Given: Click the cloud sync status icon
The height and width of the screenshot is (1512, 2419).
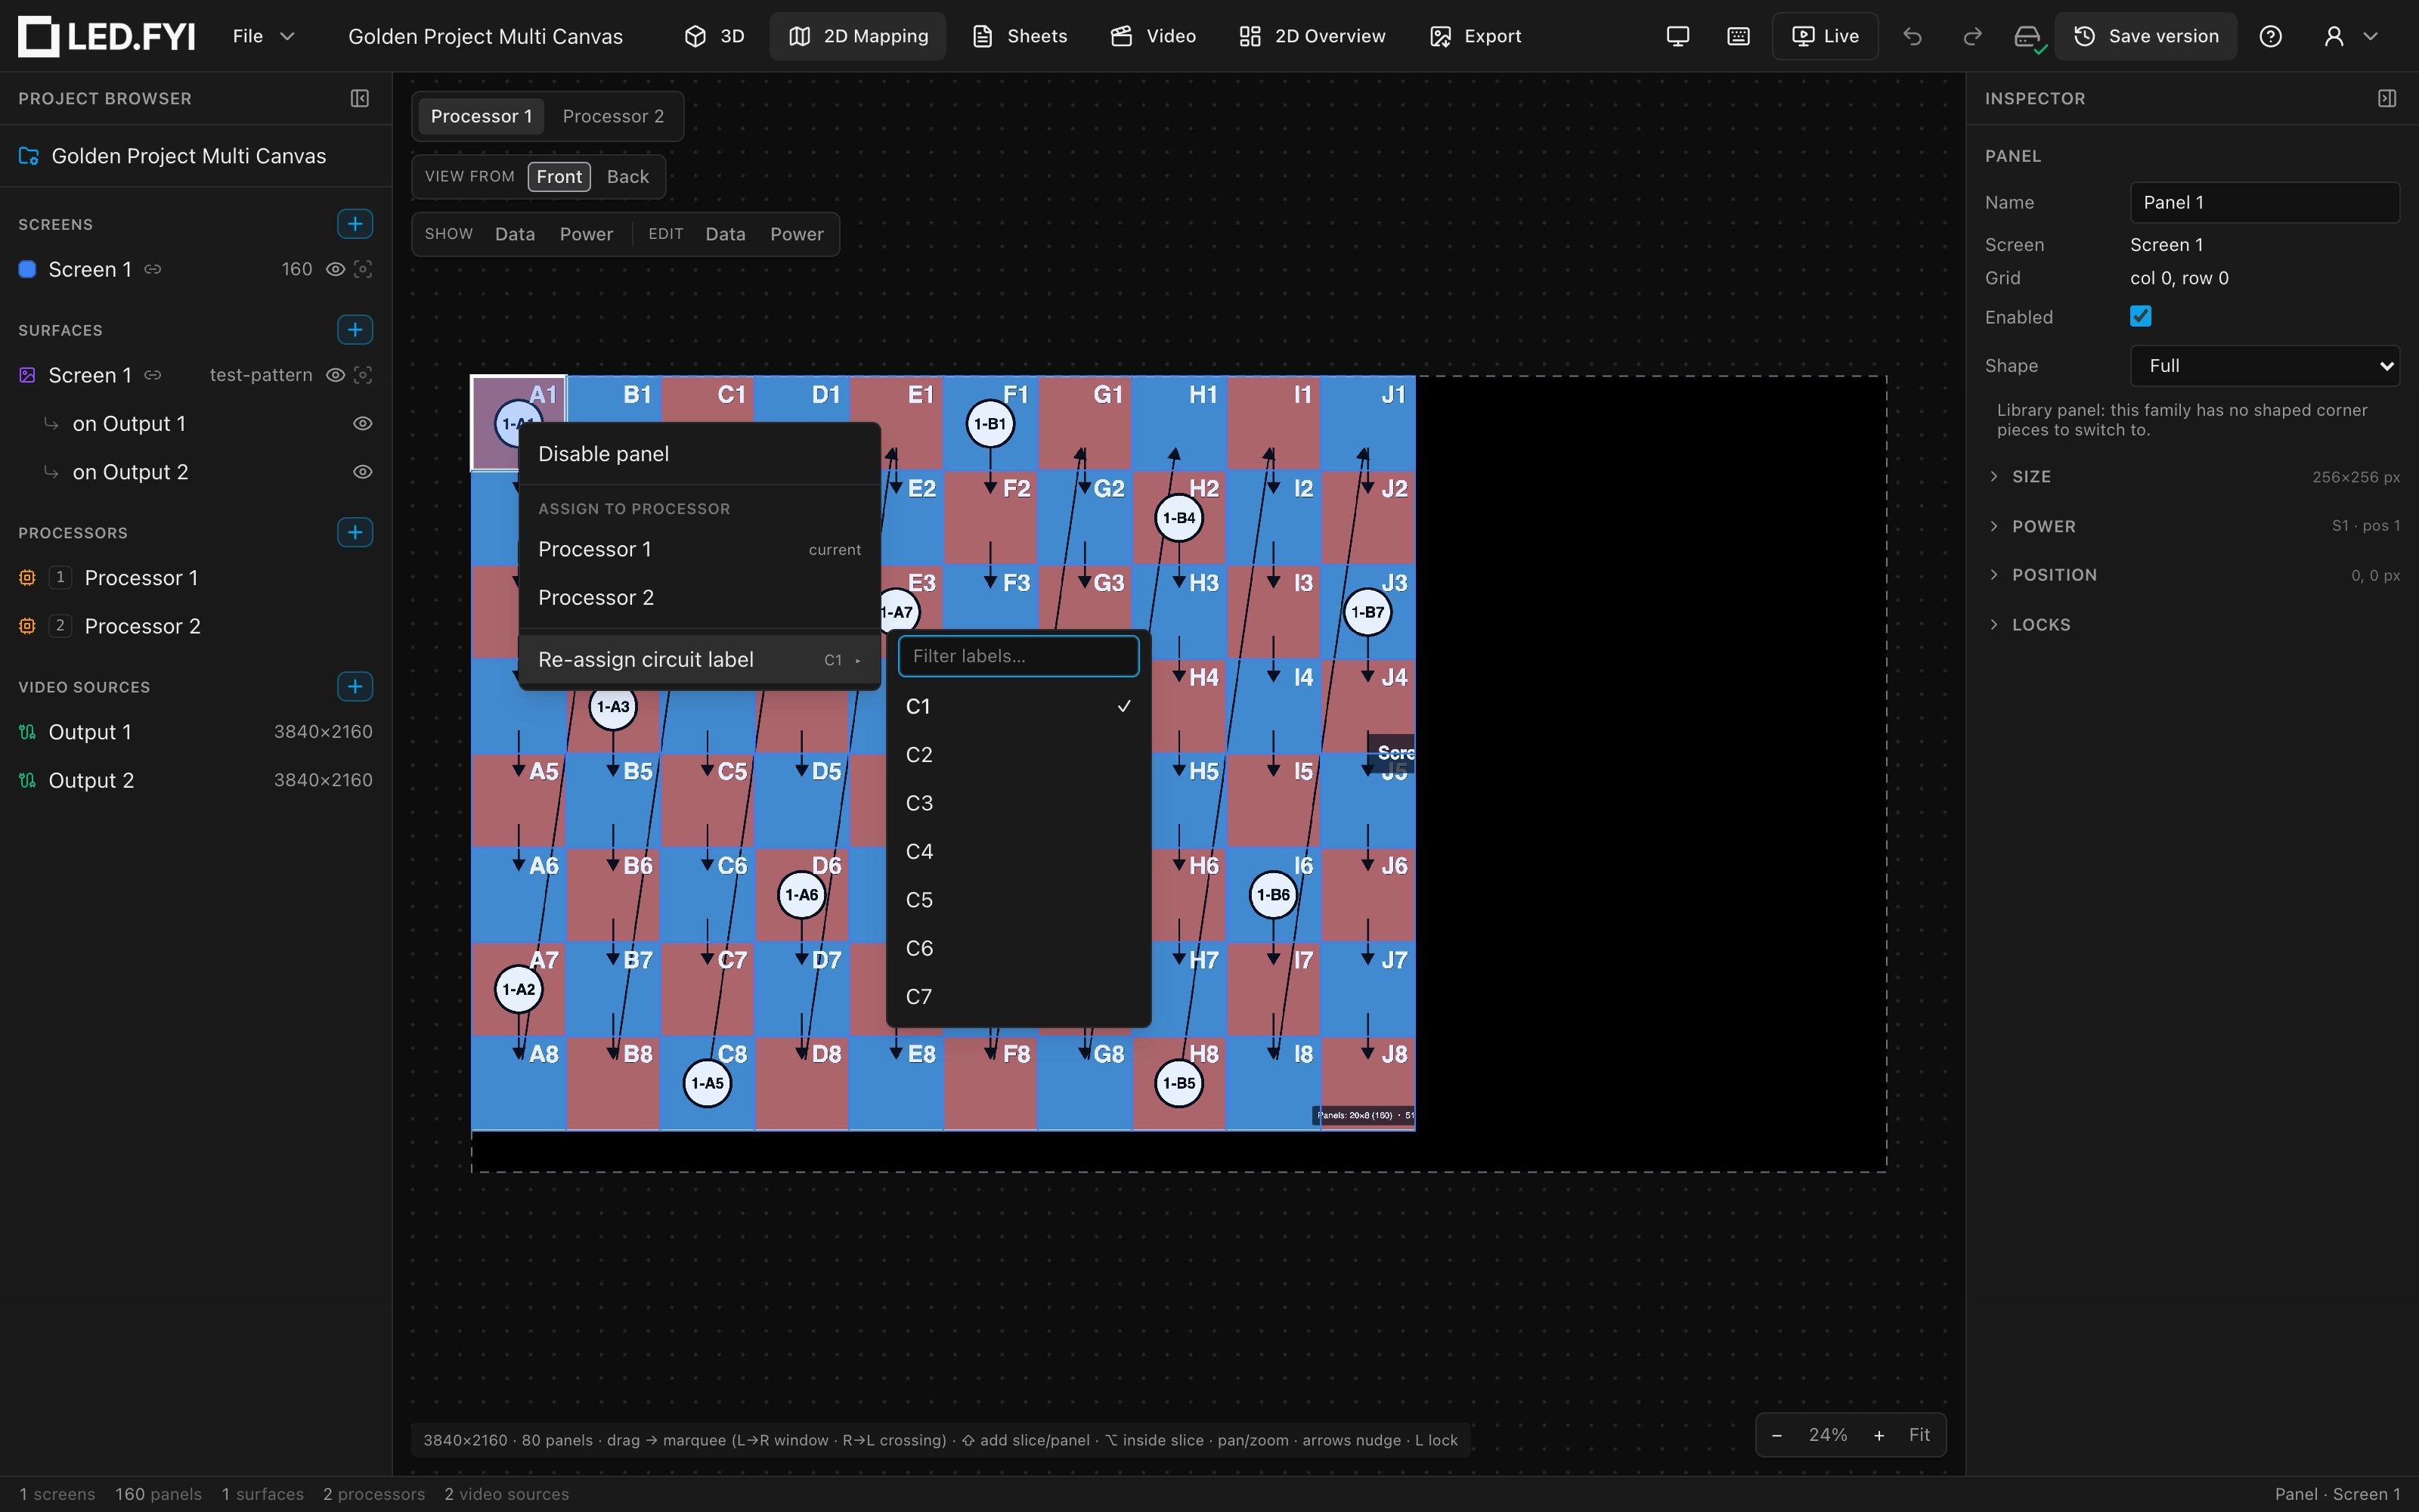Looking at the screenshot, I should coord(2028,38).
